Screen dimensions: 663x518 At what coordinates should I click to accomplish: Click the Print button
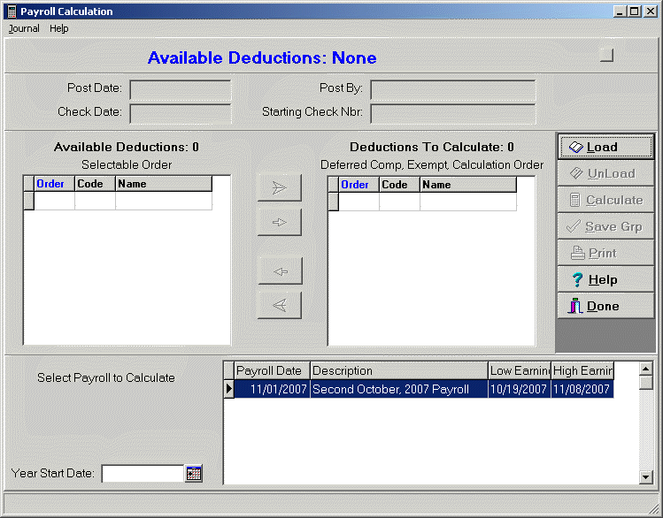click(605, 254)
